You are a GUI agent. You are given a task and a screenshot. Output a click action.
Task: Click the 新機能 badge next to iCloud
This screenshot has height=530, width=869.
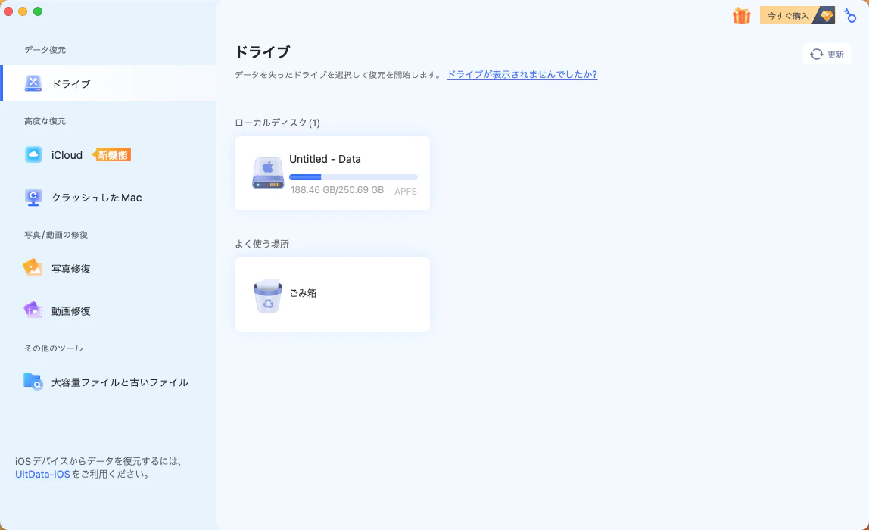pyautogui.click(x=112, y=155)
